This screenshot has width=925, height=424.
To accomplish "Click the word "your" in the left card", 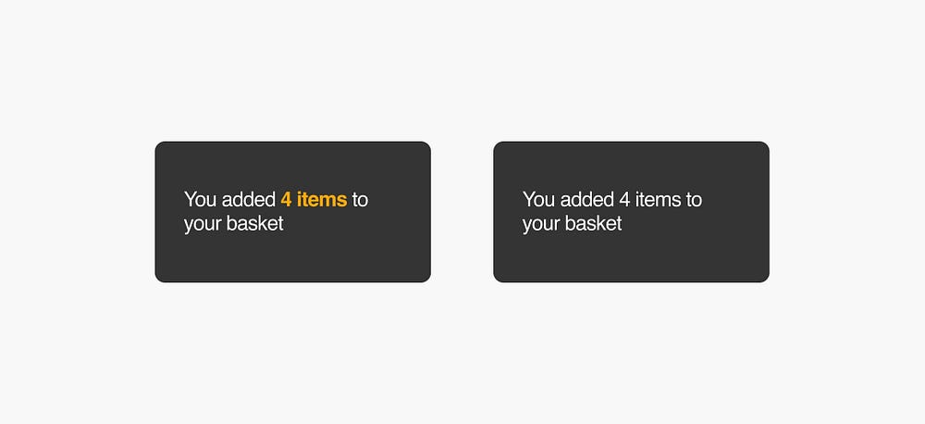I will (203, 224).
